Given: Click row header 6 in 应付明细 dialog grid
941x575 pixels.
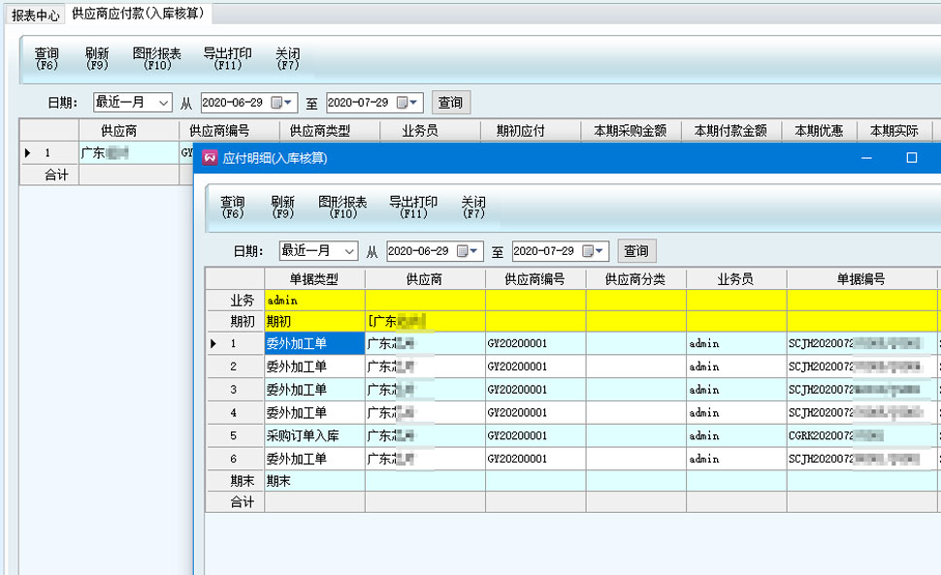Looking at the screenshot, I should tap(236, 459).
